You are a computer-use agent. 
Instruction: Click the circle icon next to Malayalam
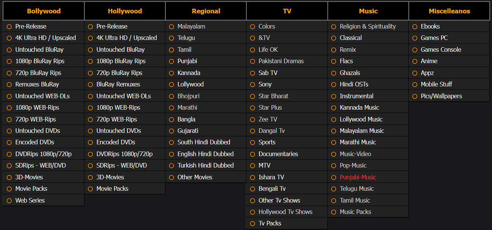coord(171,27)
